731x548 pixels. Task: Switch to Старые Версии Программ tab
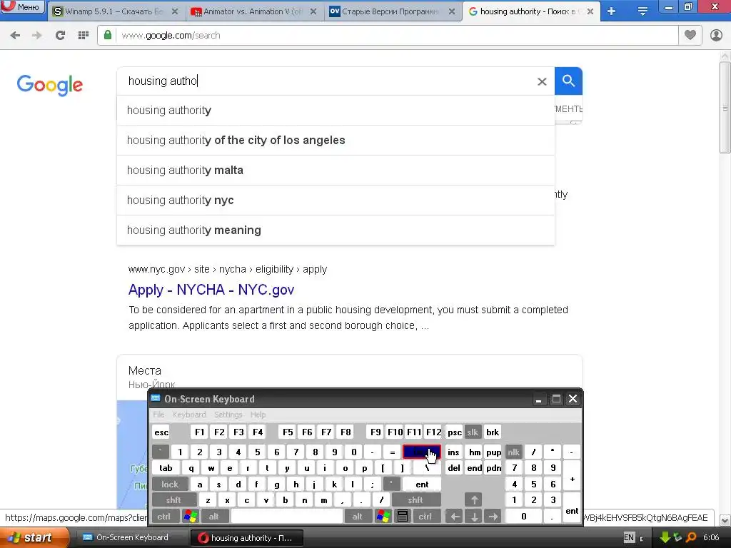click(392, 11)
